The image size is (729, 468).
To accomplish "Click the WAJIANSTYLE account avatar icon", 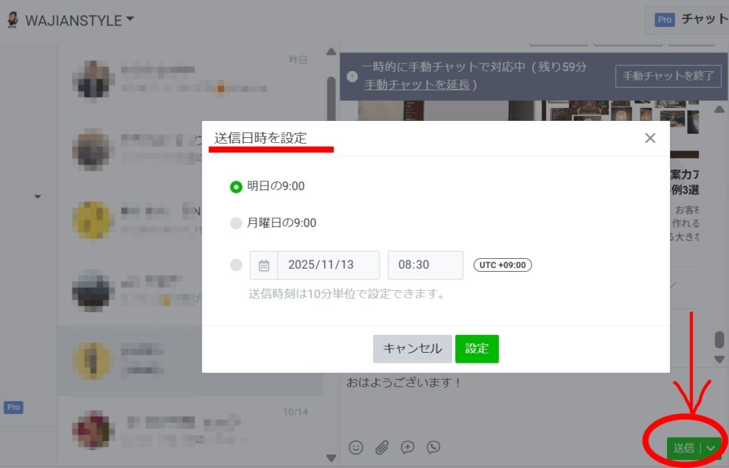I will pyautogui.click(x=12, y=19).
